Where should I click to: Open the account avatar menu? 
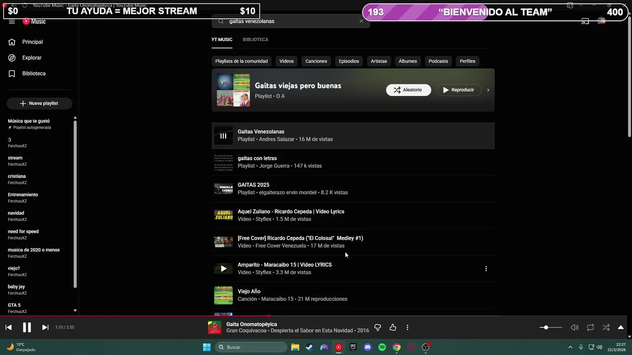pyautogui.click(x=601, y=21)
